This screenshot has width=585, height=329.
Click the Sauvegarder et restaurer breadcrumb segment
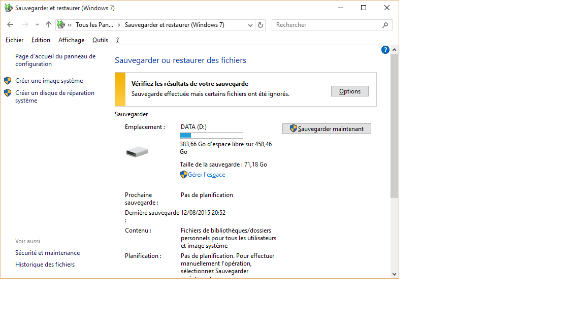(175, 25)
